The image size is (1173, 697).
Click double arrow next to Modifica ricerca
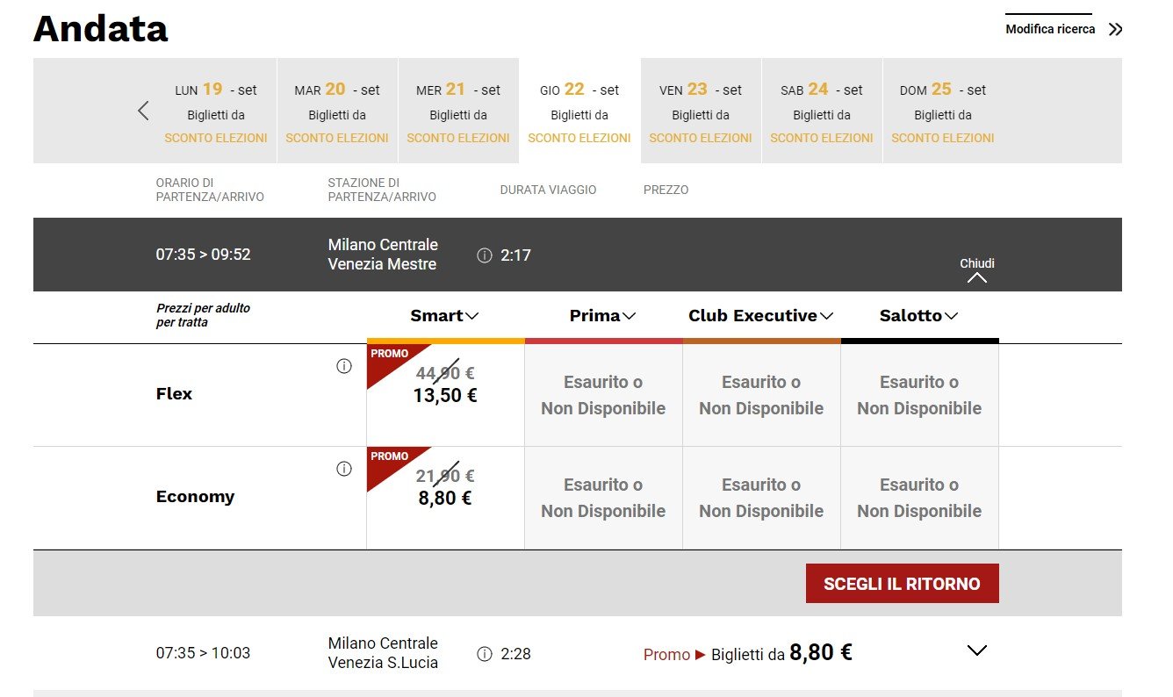point(1115,30)
